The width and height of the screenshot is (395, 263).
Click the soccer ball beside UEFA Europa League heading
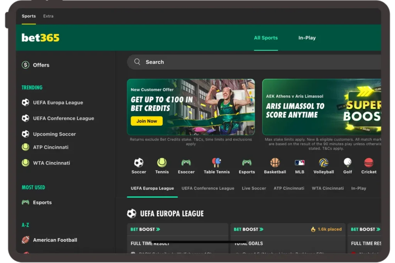pyautogui.click(x=132, y=214)
